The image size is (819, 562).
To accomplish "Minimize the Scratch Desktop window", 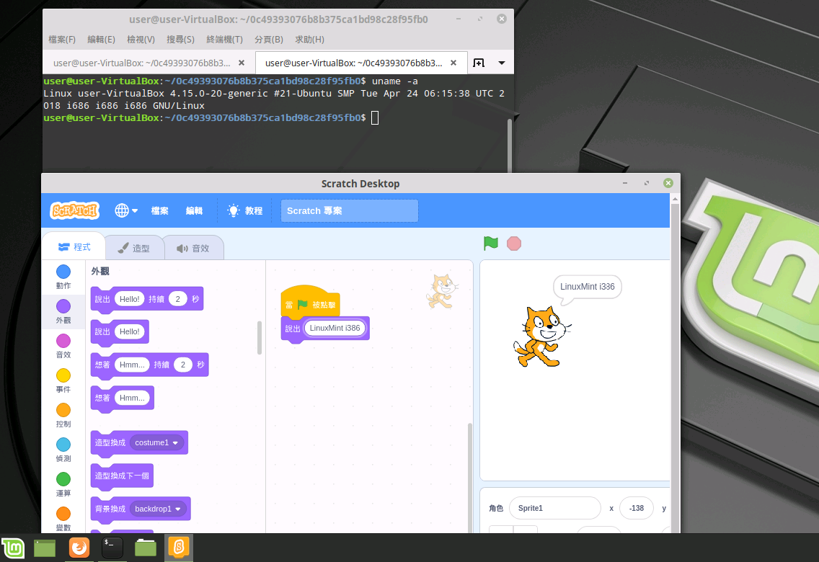I will pos(624,183).
